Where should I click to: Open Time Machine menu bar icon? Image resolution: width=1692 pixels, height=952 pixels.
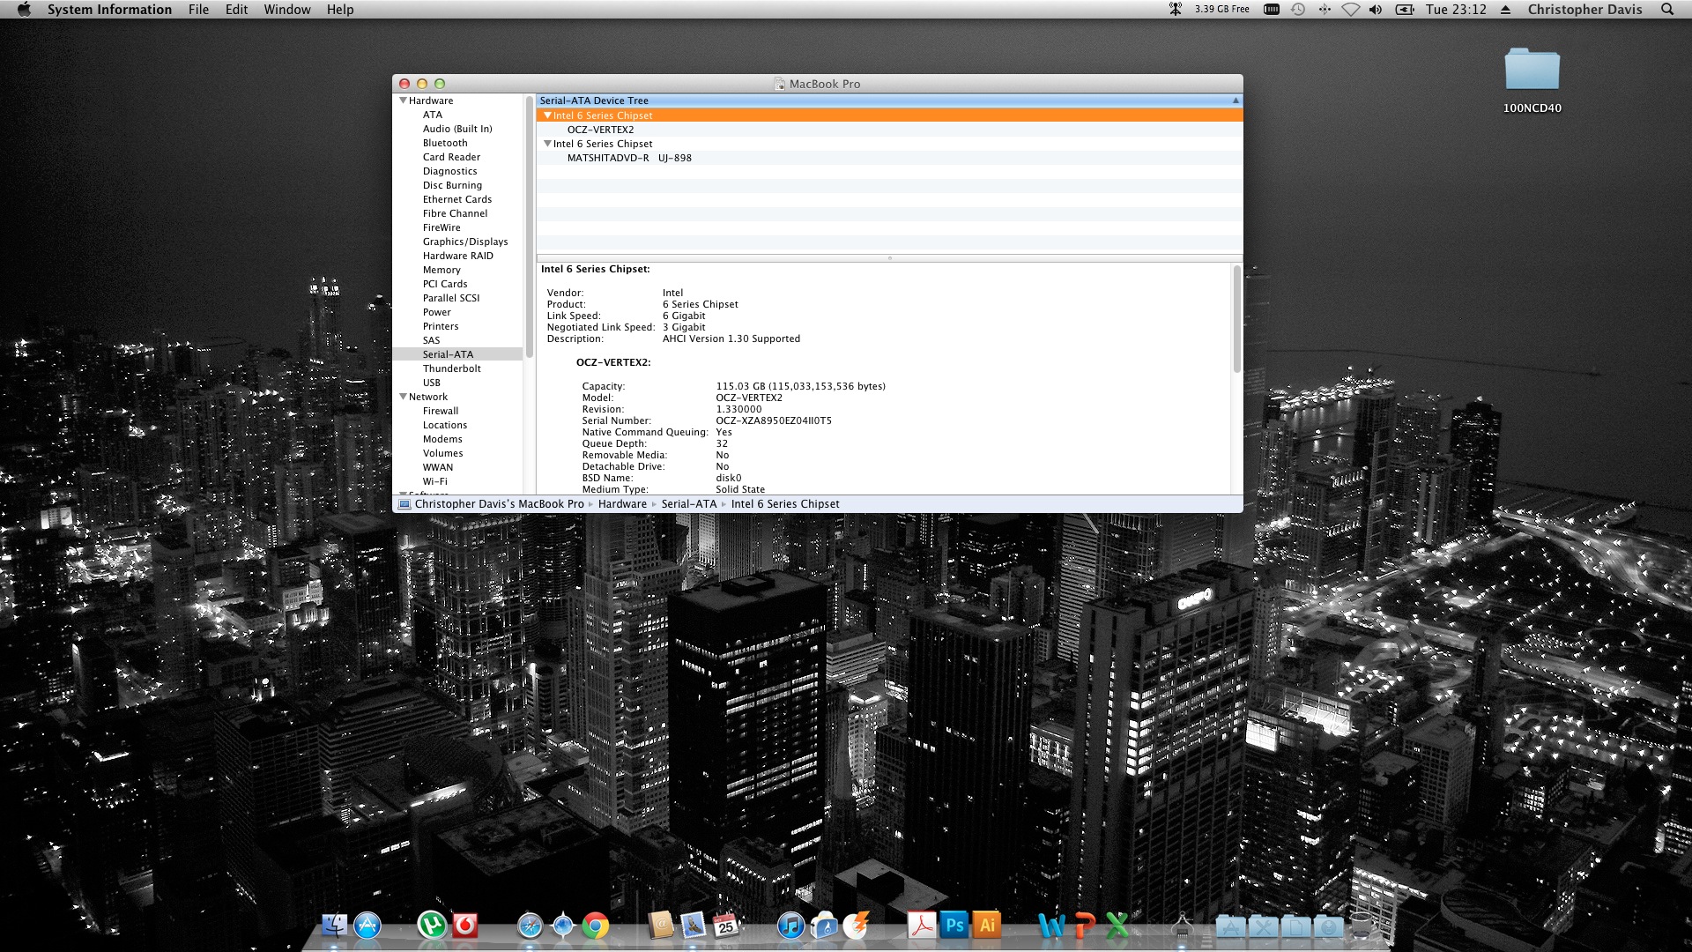pos(1298,9)
